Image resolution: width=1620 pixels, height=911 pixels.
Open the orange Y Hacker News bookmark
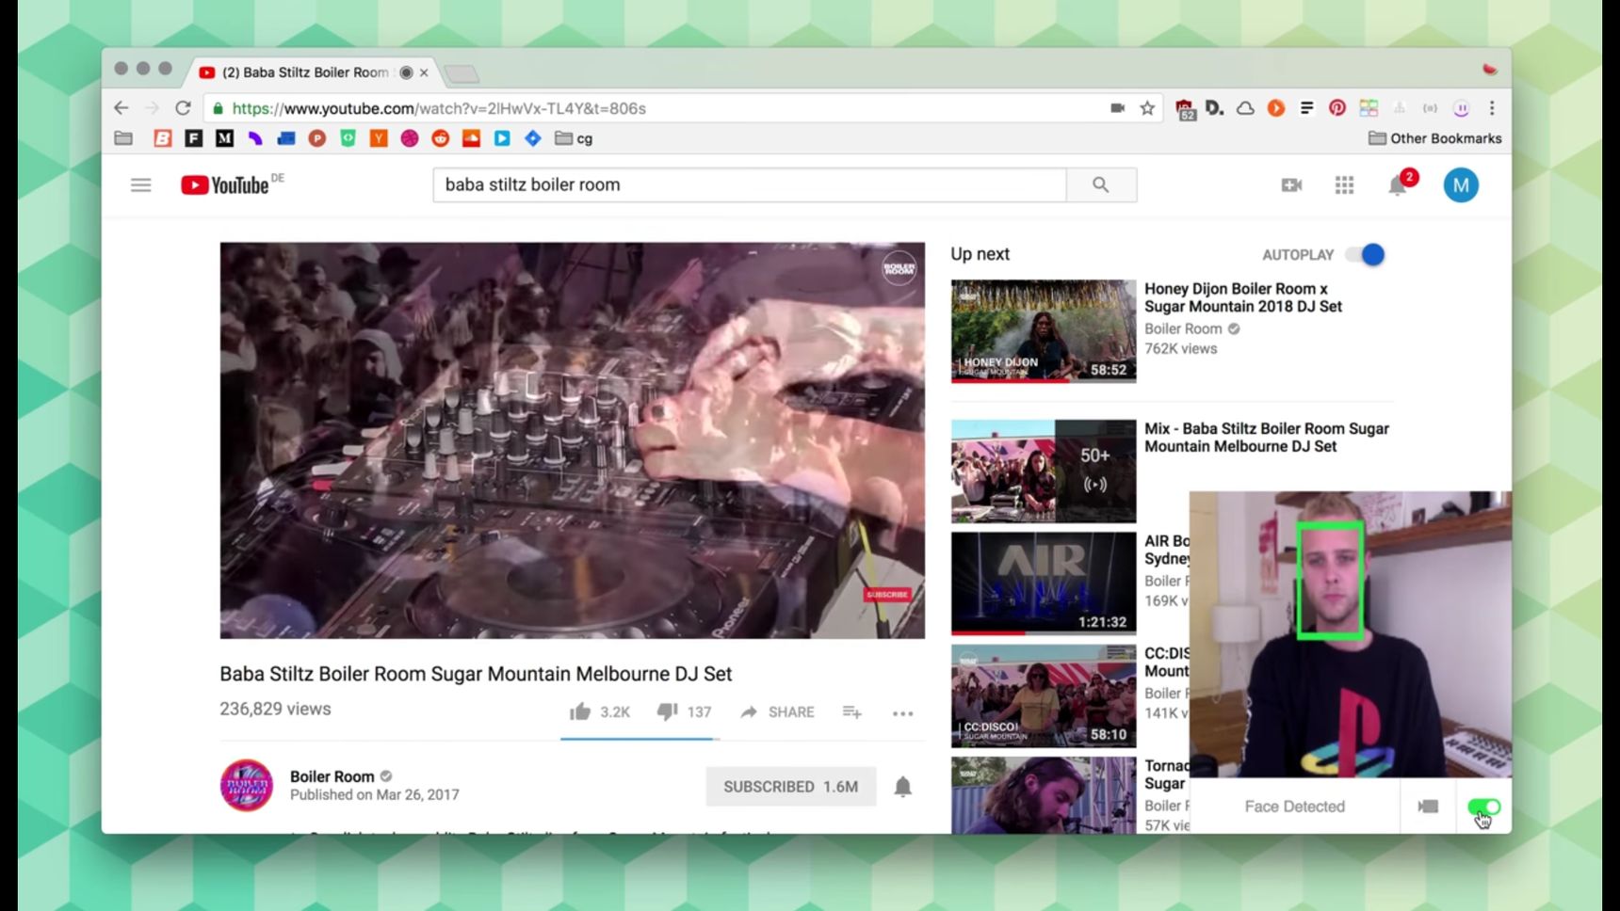click(x=379, y=138)
